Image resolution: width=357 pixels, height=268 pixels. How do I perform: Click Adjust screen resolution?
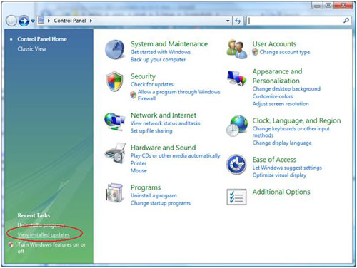coord(281,104)
